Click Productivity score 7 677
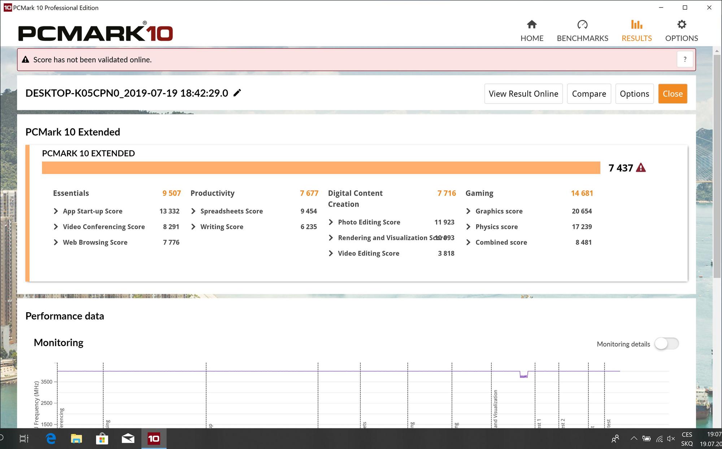The width and height of the screenshot is (722, 449). point(309,193)
